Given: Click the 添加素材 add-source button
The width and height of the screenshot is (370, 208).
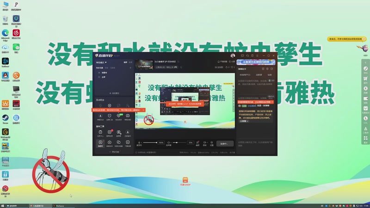Looking at the screenshot, I should click(114, 93).
